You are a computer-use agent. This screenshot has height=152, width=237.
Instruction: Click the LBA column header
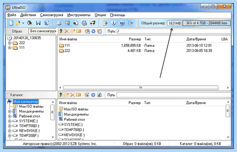pos(225,39)
